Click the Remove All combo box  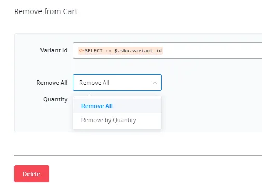pos(117,83)
